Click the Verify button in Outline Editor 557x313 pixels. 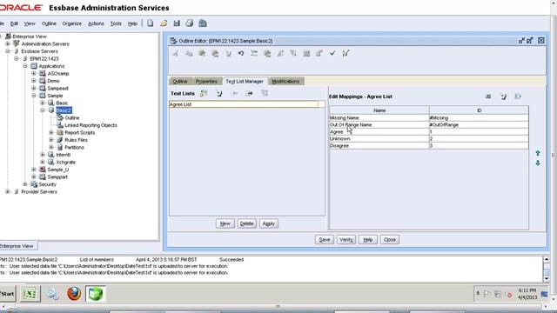346,240
